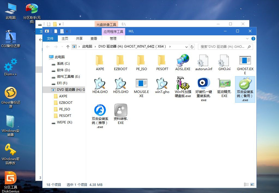Open the address bar history dropdown
The image size is (279, 193).
[x=187, y=46]
